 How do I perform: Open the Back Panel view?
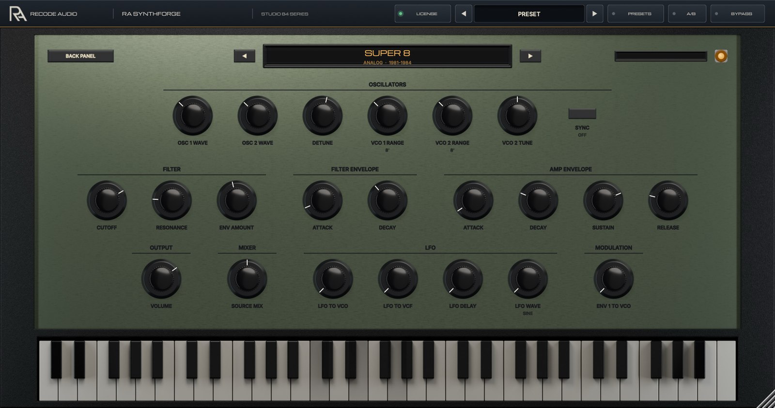pos(80,56)
